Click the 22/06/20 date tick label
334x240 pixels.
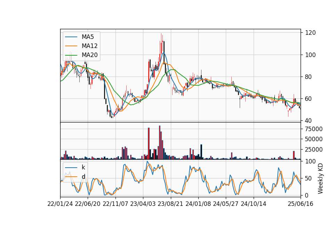pos(88,204)
